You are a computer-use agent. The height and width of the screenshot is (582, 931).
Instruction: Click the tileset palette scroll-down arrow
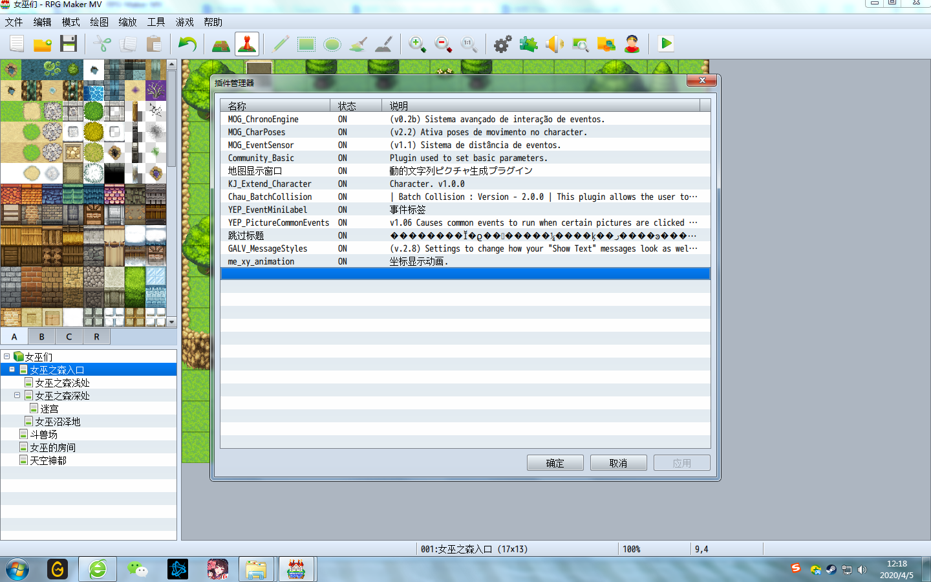171,321
